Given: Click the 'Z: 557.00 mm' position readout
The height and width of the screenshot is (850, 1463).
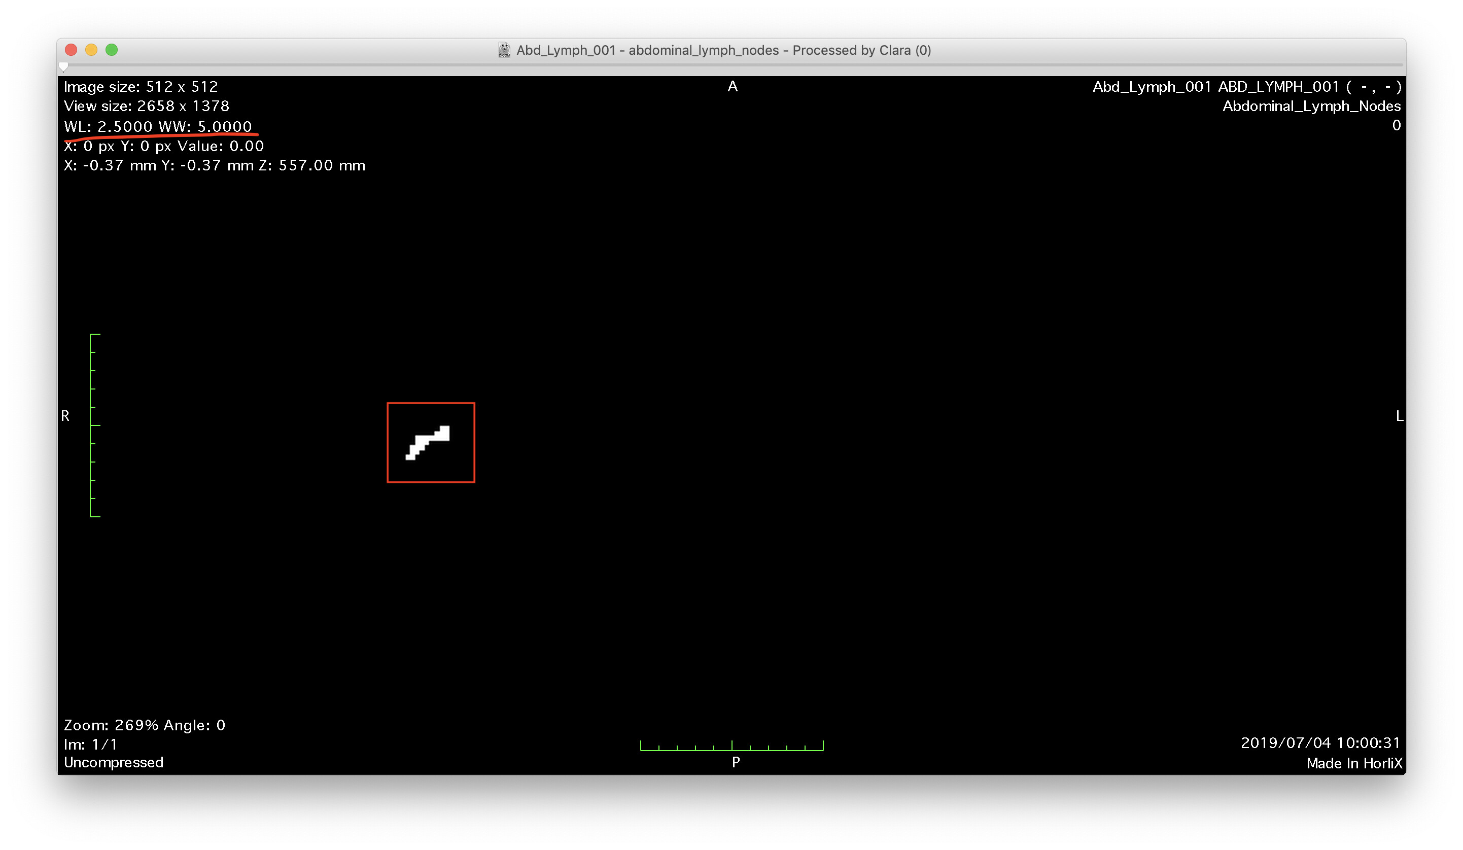Looking at the screenshot, I should click(312, 165).
